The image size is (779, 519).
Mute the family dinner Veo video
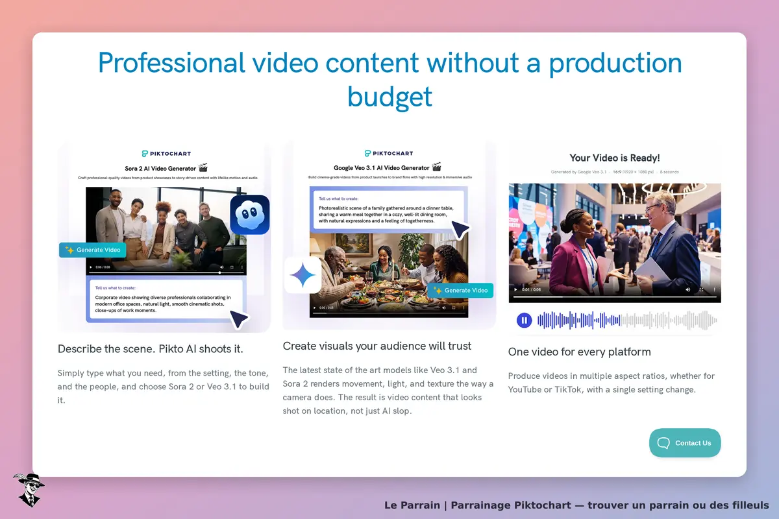coord(443,308)
